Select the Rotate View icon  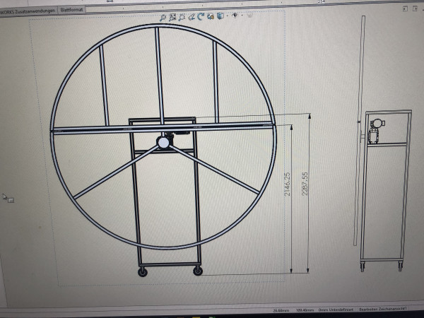(201, 16)
